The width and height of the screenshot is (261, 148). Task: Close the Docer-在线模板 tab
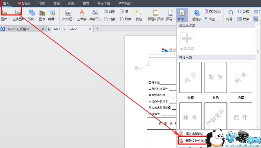coord(43,29)
